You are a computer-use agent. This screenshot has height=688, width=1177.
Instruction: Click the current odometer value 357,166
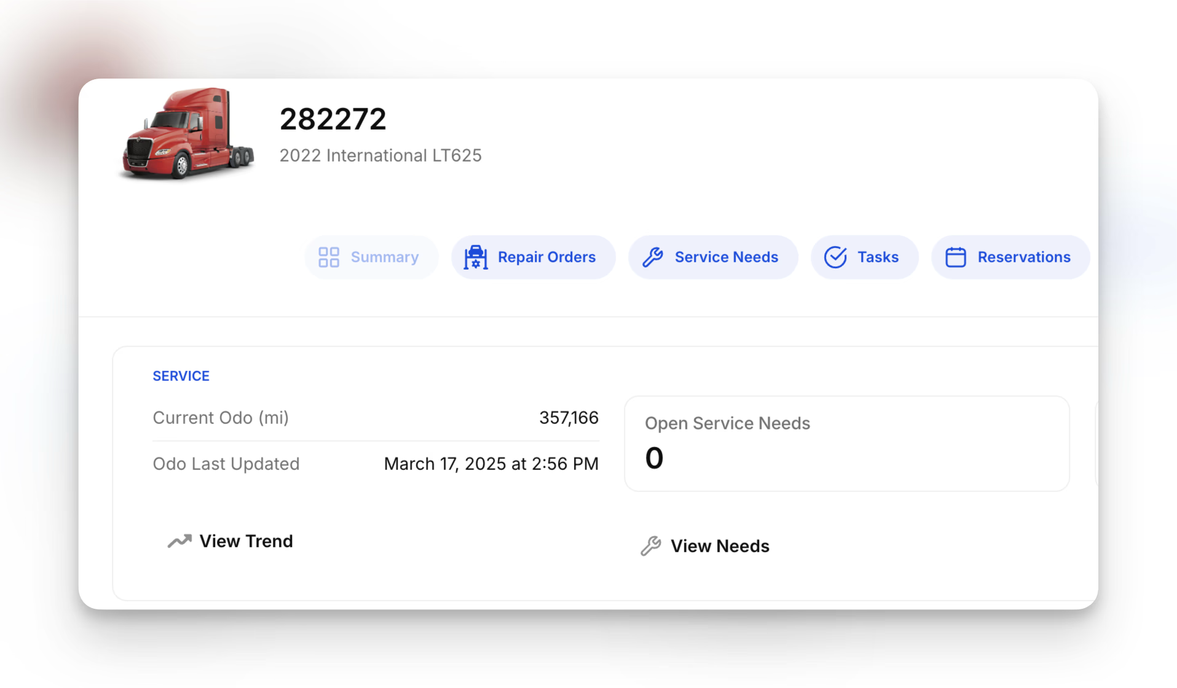click(569, 418)
